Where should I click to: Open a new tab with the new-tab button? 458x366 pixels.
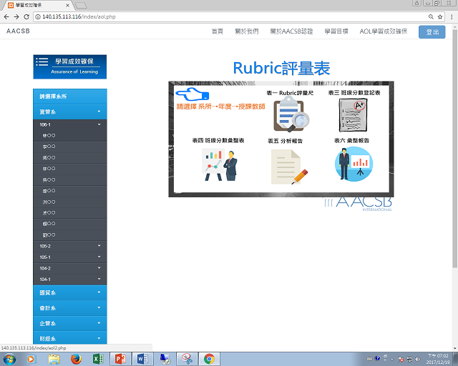(81, 6)
